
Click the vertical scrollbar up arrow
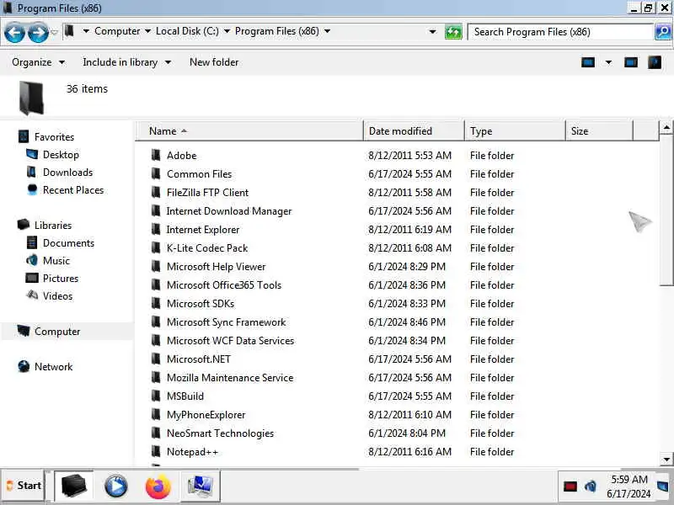pyautogui.click(x=666, y=128)
